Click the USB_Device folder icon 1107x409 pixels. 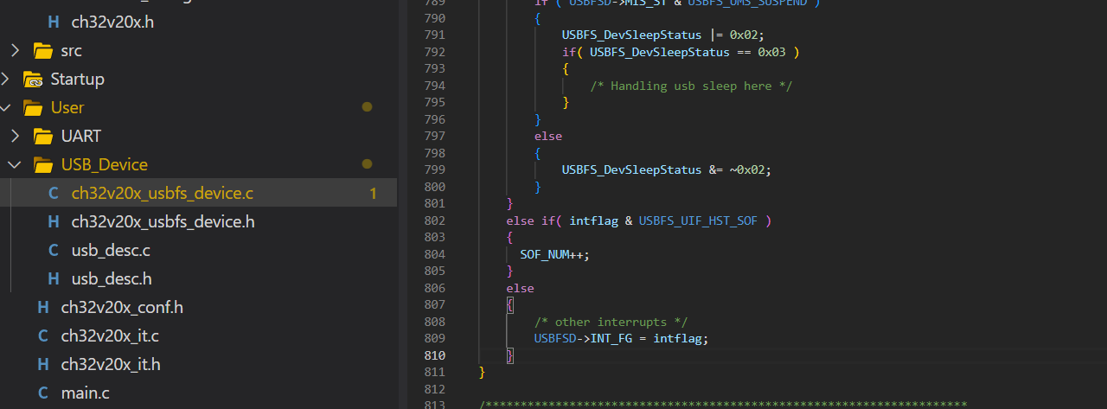coord(43,164)
